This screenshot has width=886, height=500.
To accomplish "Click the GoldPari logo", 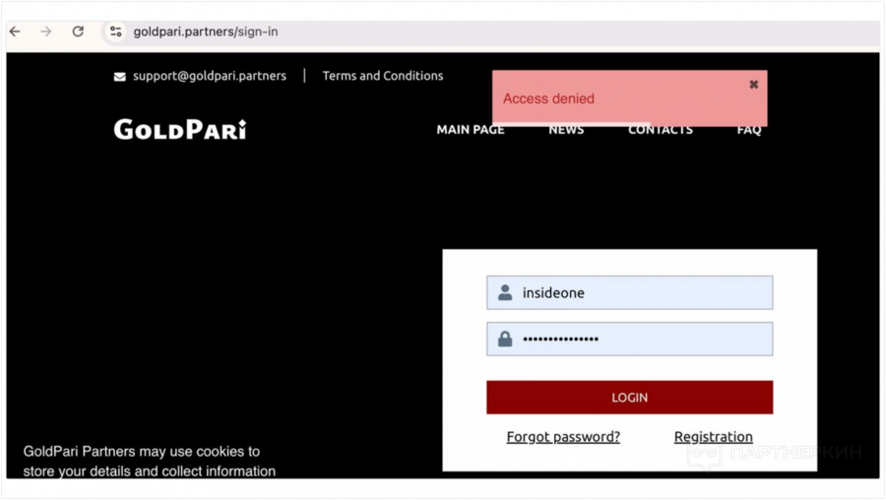I will pos(180,129).
